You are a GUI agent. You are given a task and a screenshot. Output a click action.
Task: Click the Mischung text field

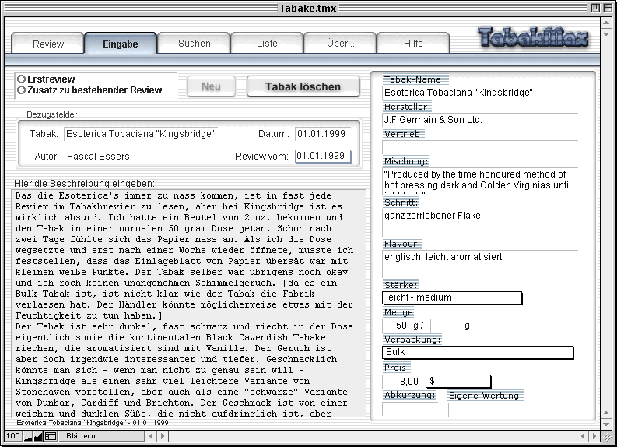click(x=480, y=181)
